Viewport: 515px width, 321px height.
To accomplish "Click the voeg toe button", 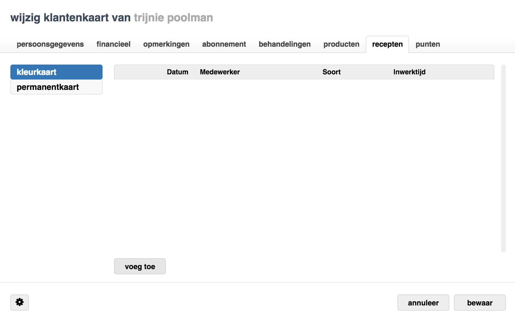I will (140, 266).
